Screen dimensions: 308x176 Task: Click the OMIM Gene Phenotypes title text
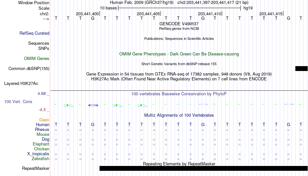click(179, 54)
